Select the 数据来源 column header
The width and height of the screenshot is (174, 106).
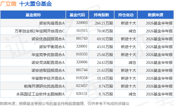[156, 15]
